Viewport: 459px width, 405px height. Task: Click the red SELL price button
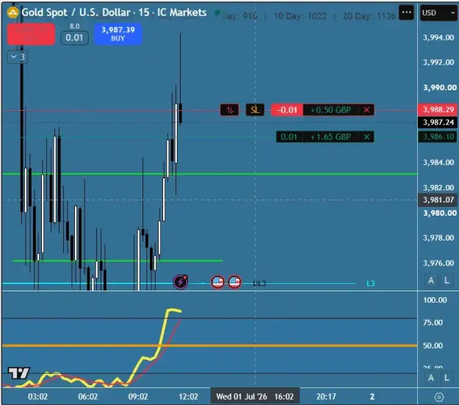(31, 34)
